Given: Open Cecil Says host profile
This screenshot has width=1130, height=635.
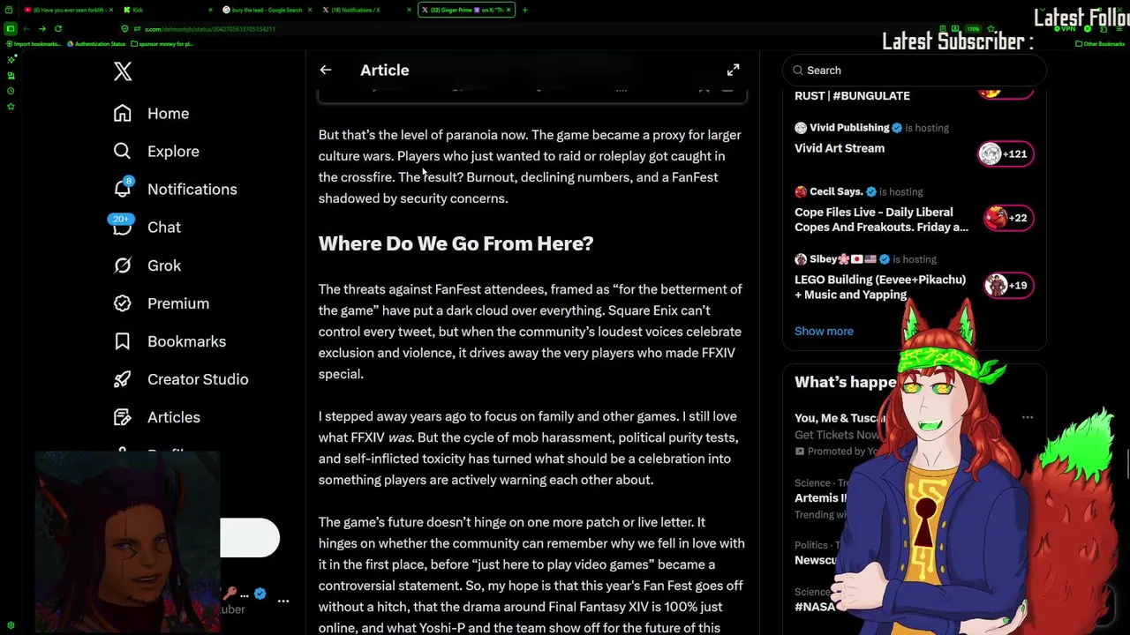Looking at the screenshot, I should tap(835, 191).
